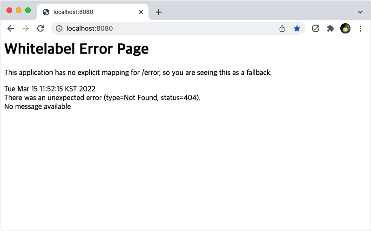Click the Whitelabel Error Page heading
The width and height of the screenshot is (371, 231).
click(76, 49)
